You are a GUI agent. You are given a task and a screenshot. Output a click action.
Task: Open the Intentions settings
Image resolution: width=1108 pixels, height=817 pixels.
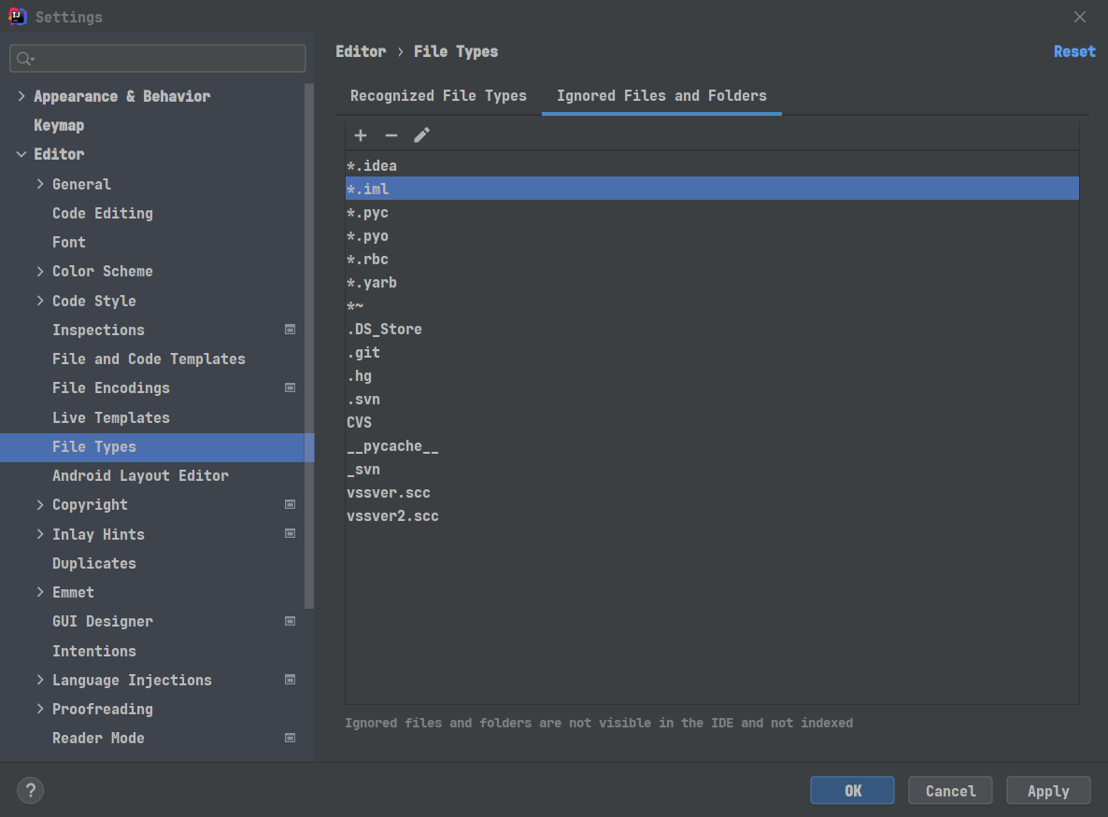[94, 651]
